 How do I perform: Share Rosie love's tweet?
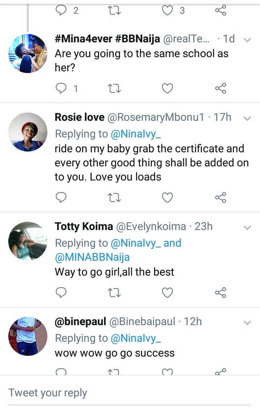220,197
